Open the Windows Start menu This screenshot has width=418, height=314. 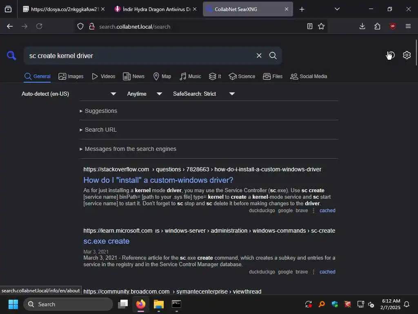[x=13, y=304]
